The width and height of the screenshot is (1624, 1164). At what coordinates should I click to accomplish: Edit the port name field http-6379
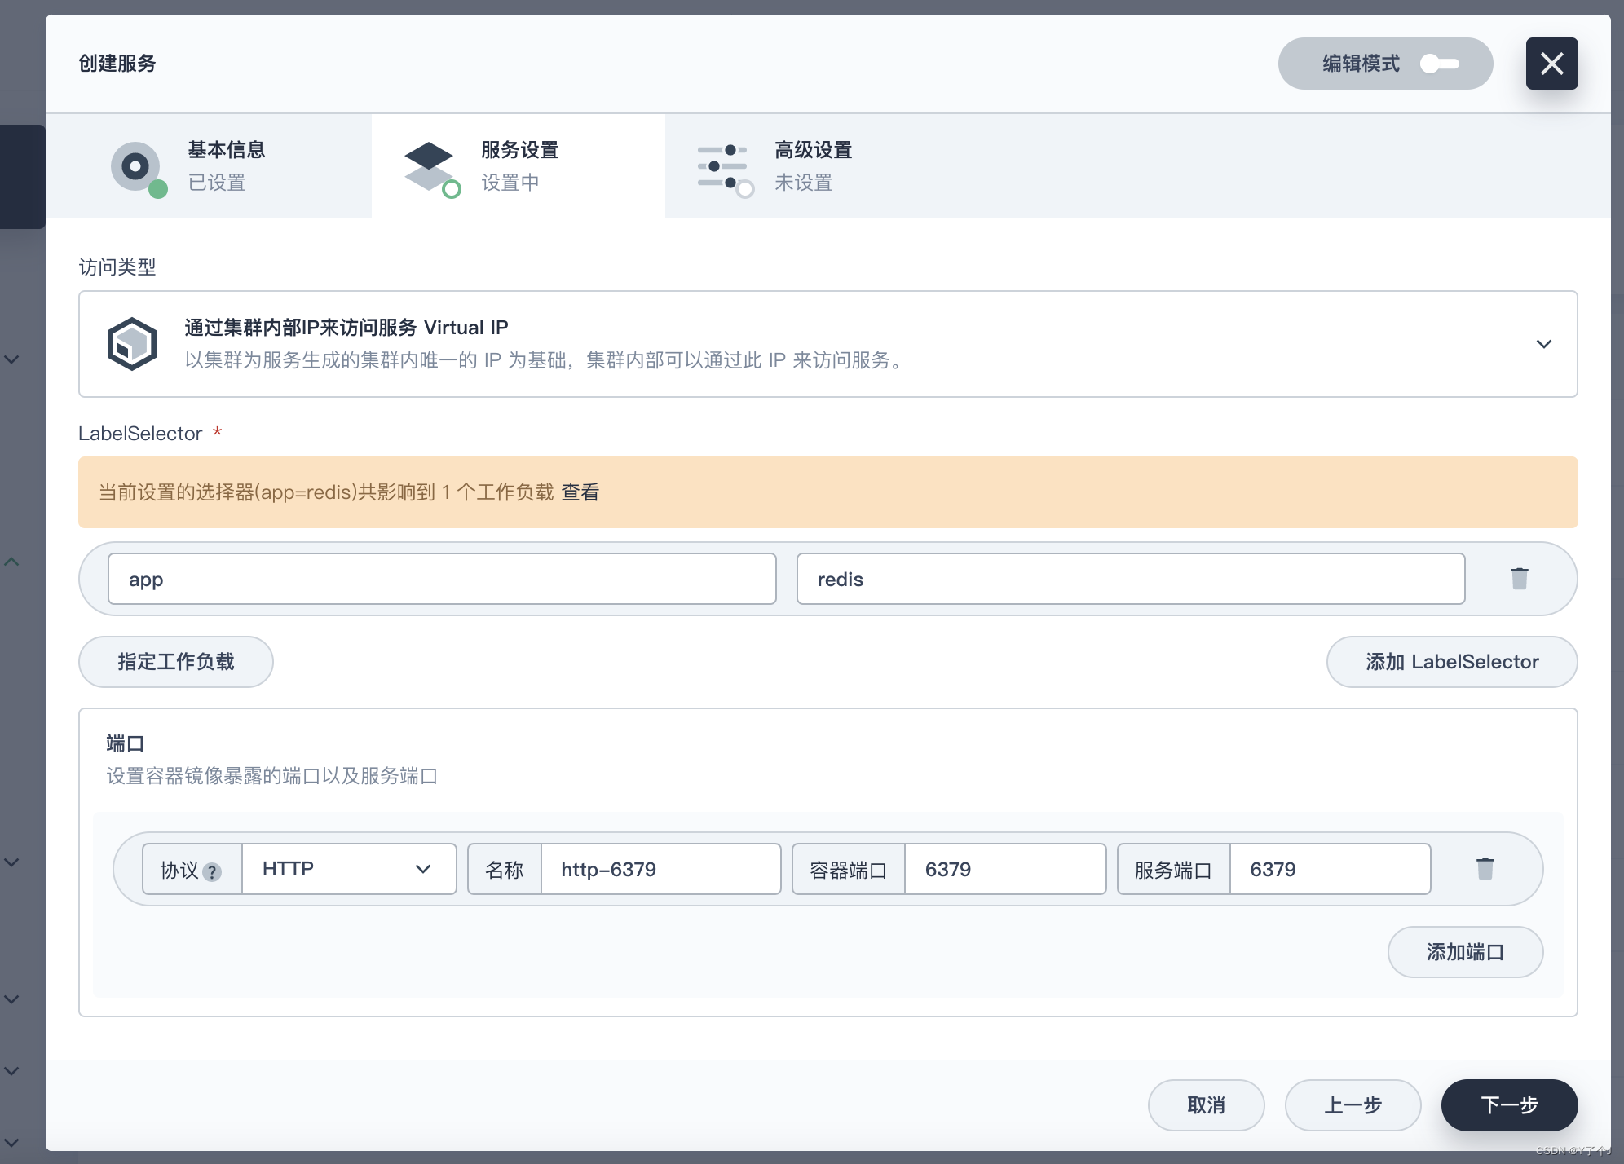coord(661,869)
